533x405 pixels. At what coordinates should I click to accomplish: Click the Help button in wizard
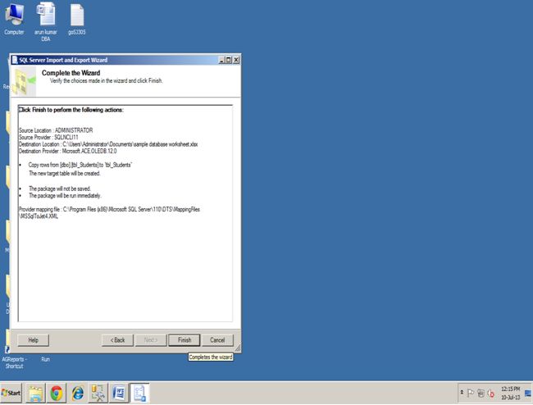click(33, 340)
